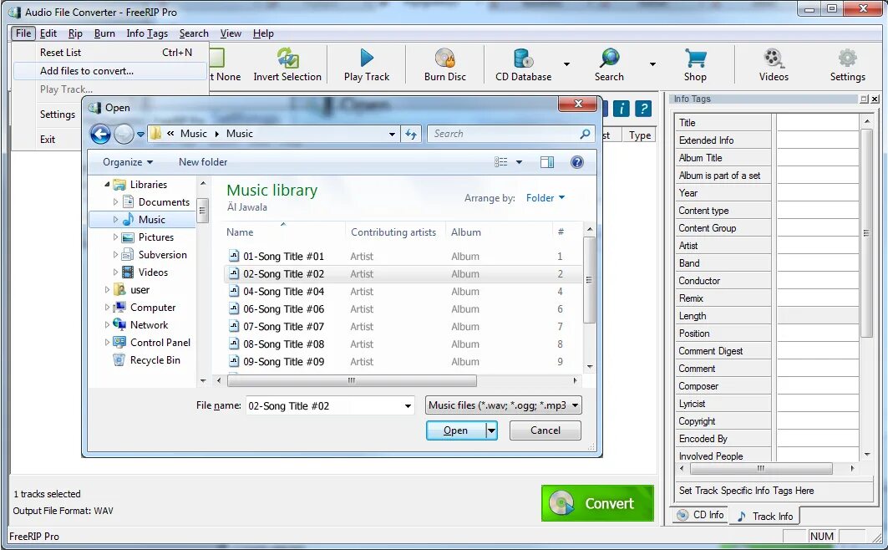This screenshot has width=888, height=550.
Task: Click the refresh icon beside the address bar
Action: click(x=411, y=135)
